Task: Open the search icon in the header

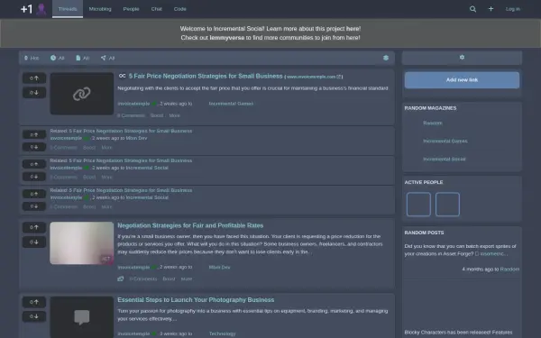Action: tap(472, 9)
